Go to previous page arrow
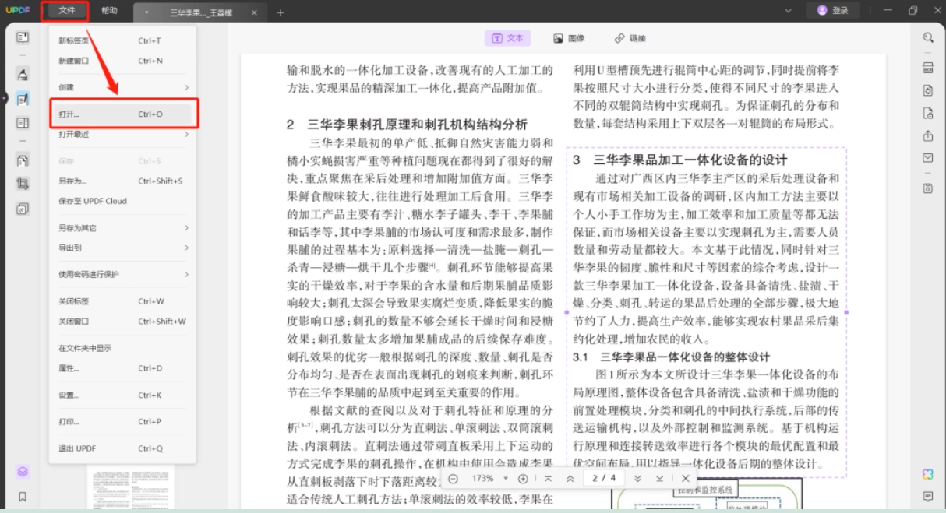This screenshot has width=946, height=513. pyautogui.click(x=570, y=478)
